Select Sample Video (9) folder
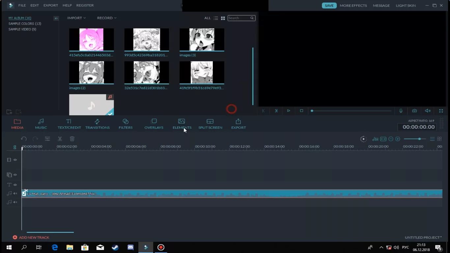The width and height of the screenshot is (450, 253). tap(22, 29)
